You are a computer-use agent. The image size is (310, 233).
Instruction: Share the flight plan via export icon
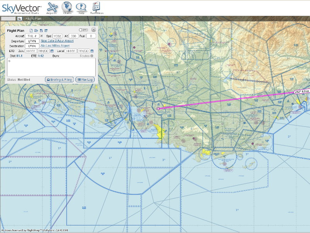(46, 30)
